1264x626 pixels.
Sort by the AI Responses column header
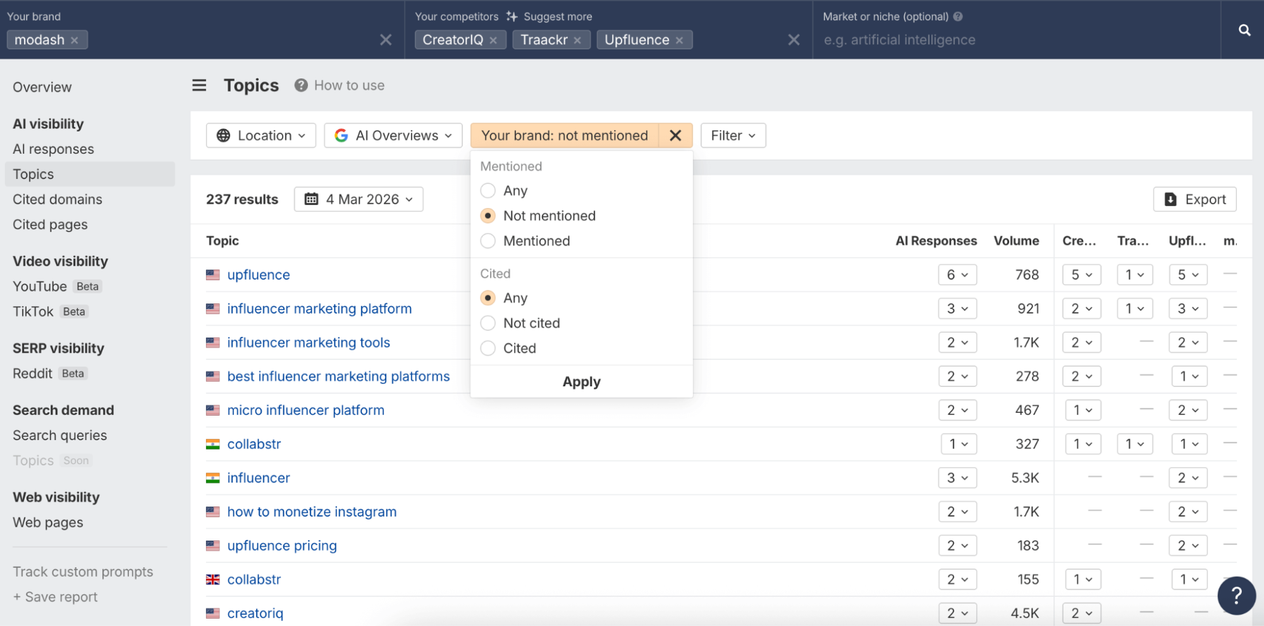[936, 241]
